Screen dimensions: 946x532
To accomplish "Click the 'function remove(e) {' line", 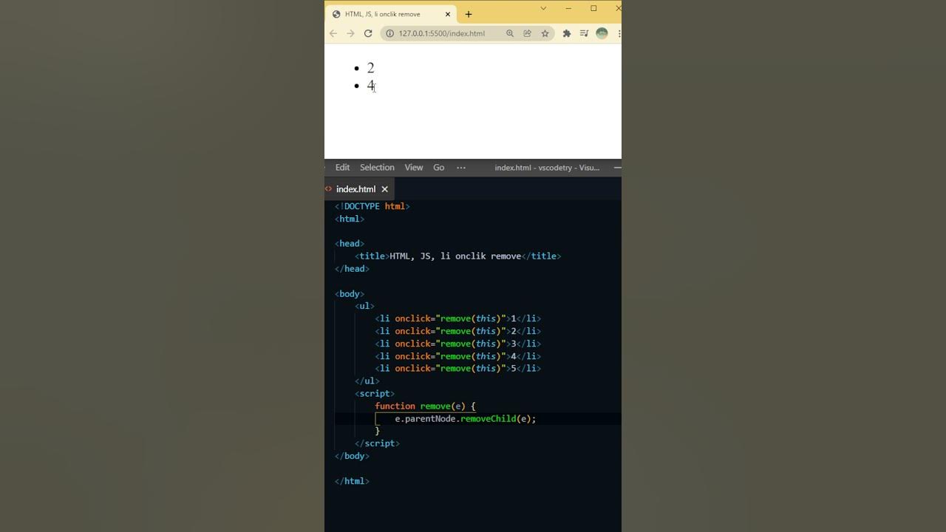I will tap(425, 406).
